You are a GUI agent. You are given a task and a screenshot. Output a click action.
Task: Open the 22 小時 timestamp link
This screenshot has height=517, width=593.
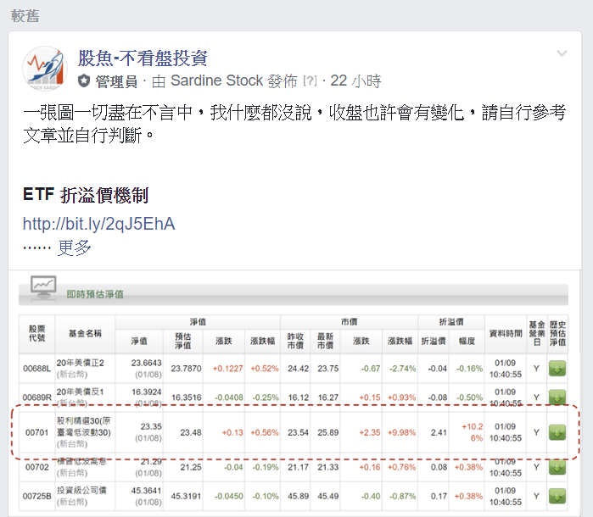pyautogui.click(x=355, y=81)
